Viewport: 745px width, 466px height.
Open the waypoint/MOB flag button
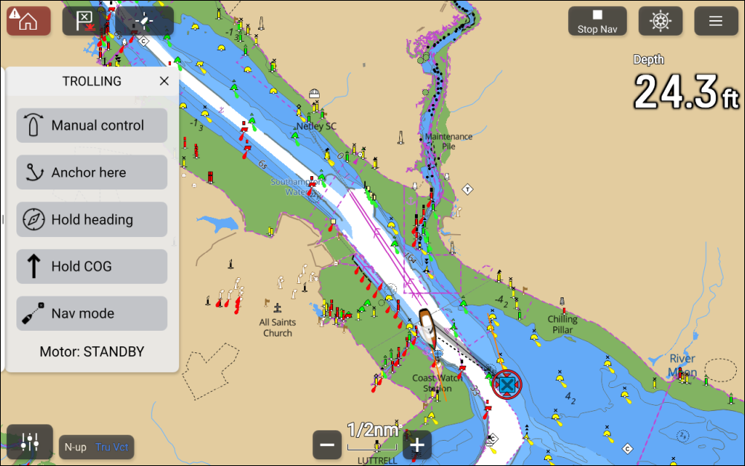point(86,21)
